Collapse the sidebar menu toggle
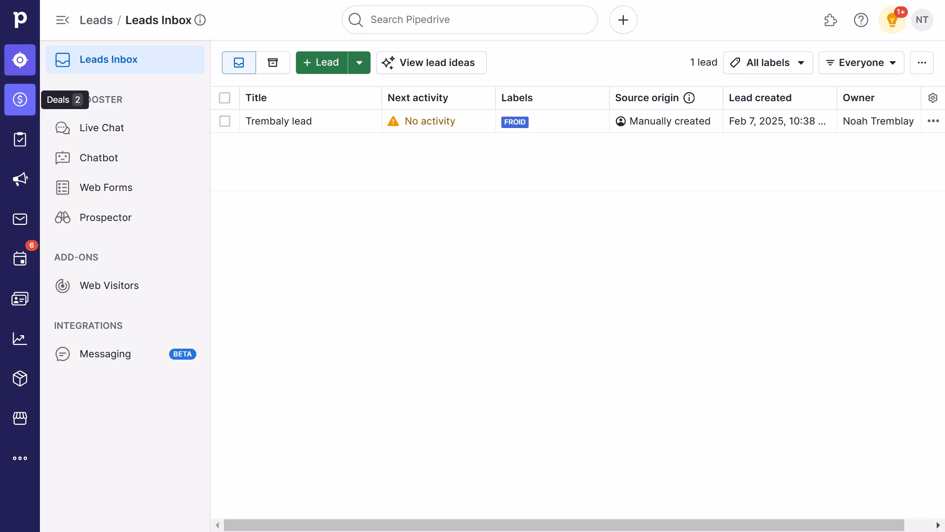Screen dimensions: 945x532 (x=62, y=20)
